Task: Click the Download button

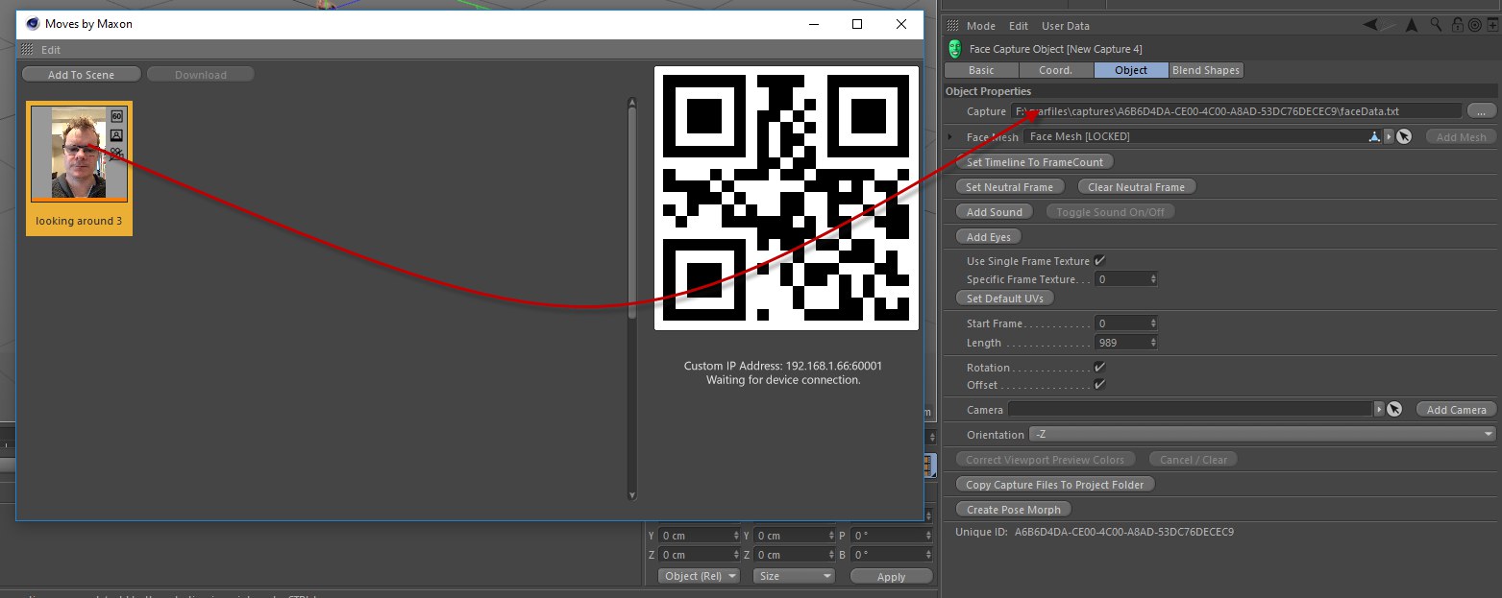Action: [x=201, y=75]
